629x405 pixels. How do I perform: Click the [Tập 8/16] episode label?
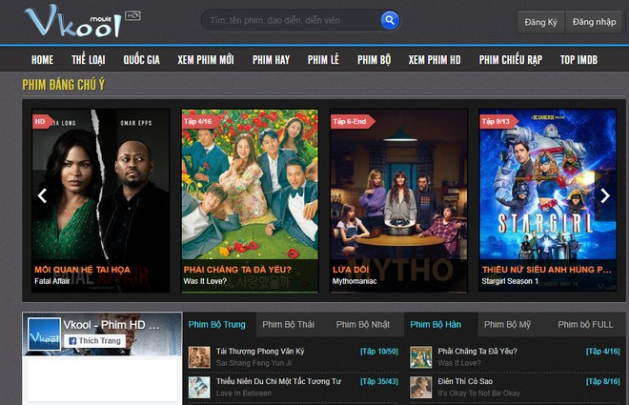point(602,381)
